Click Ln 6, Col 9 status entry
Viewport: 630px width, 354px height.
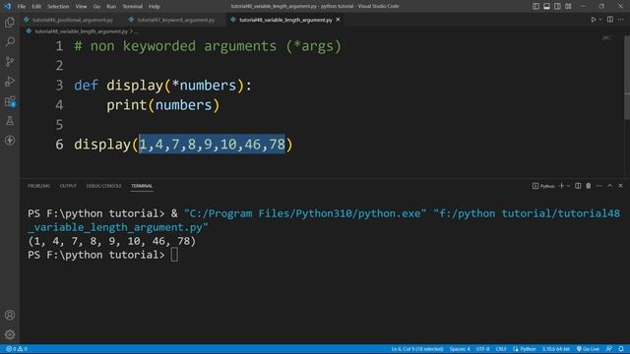coord(417,349)
